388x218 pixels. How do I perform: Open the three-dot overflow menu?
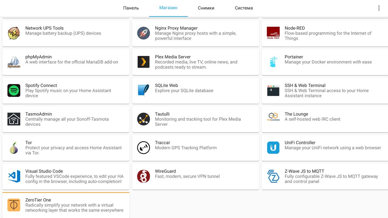tap(379, 8)
